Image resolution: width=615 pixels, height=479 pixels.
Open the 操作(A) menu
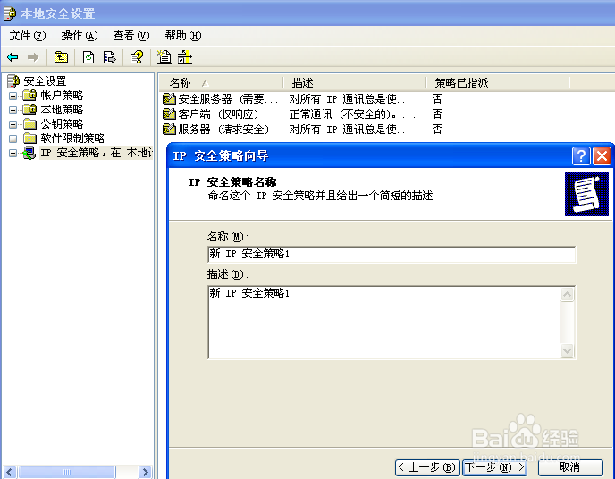pyautogui.click(x=80, y=36)
